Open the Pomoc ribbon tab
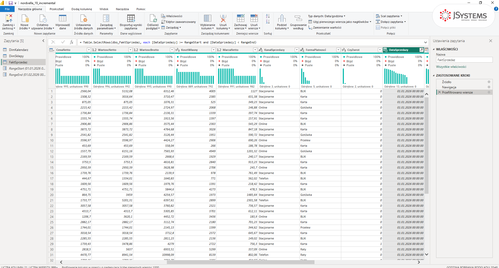This screenshot has width=499, height=268. coord(141,9)
